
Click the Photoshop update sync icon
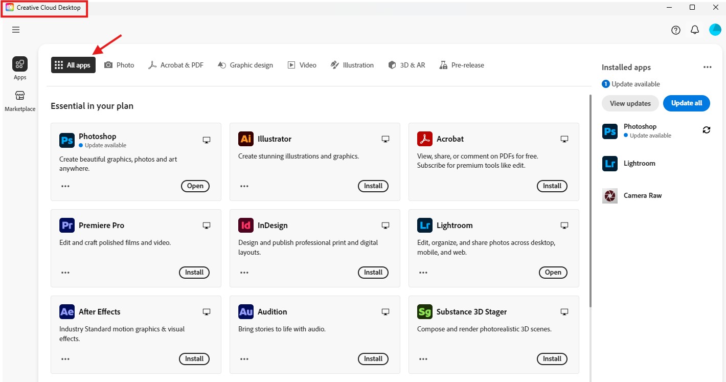click(x=707, y=130)
